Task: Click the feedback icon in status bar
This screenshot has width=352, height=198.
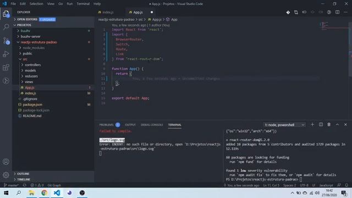Action: click(x=339, y=185)
